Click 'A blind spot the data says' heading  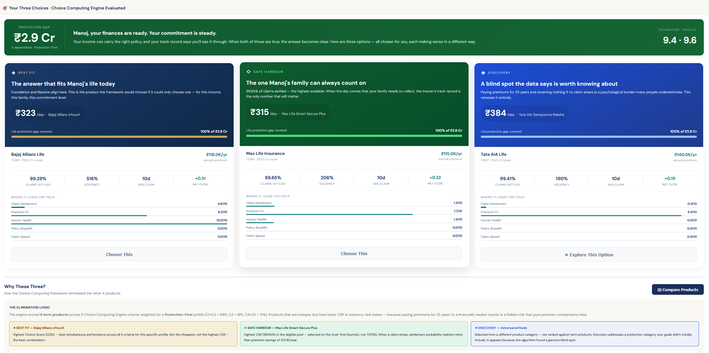pyautogui.click(x=549, y=84)
